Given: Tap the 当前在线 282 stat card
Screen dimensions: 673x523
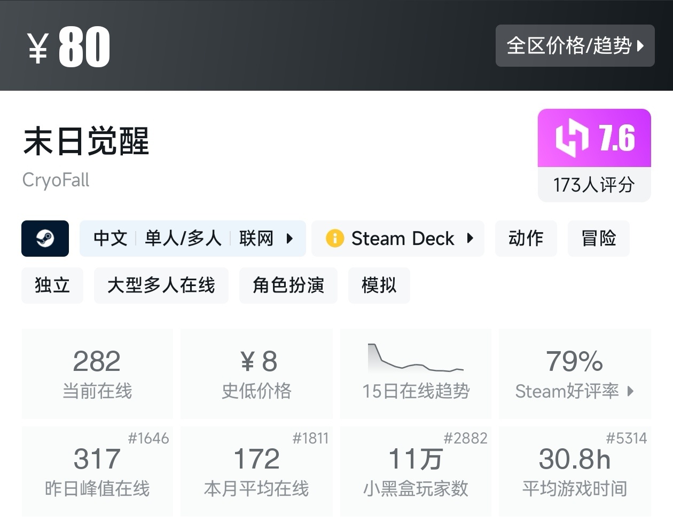Looking at the screenshot, I should tap(97, 373).
